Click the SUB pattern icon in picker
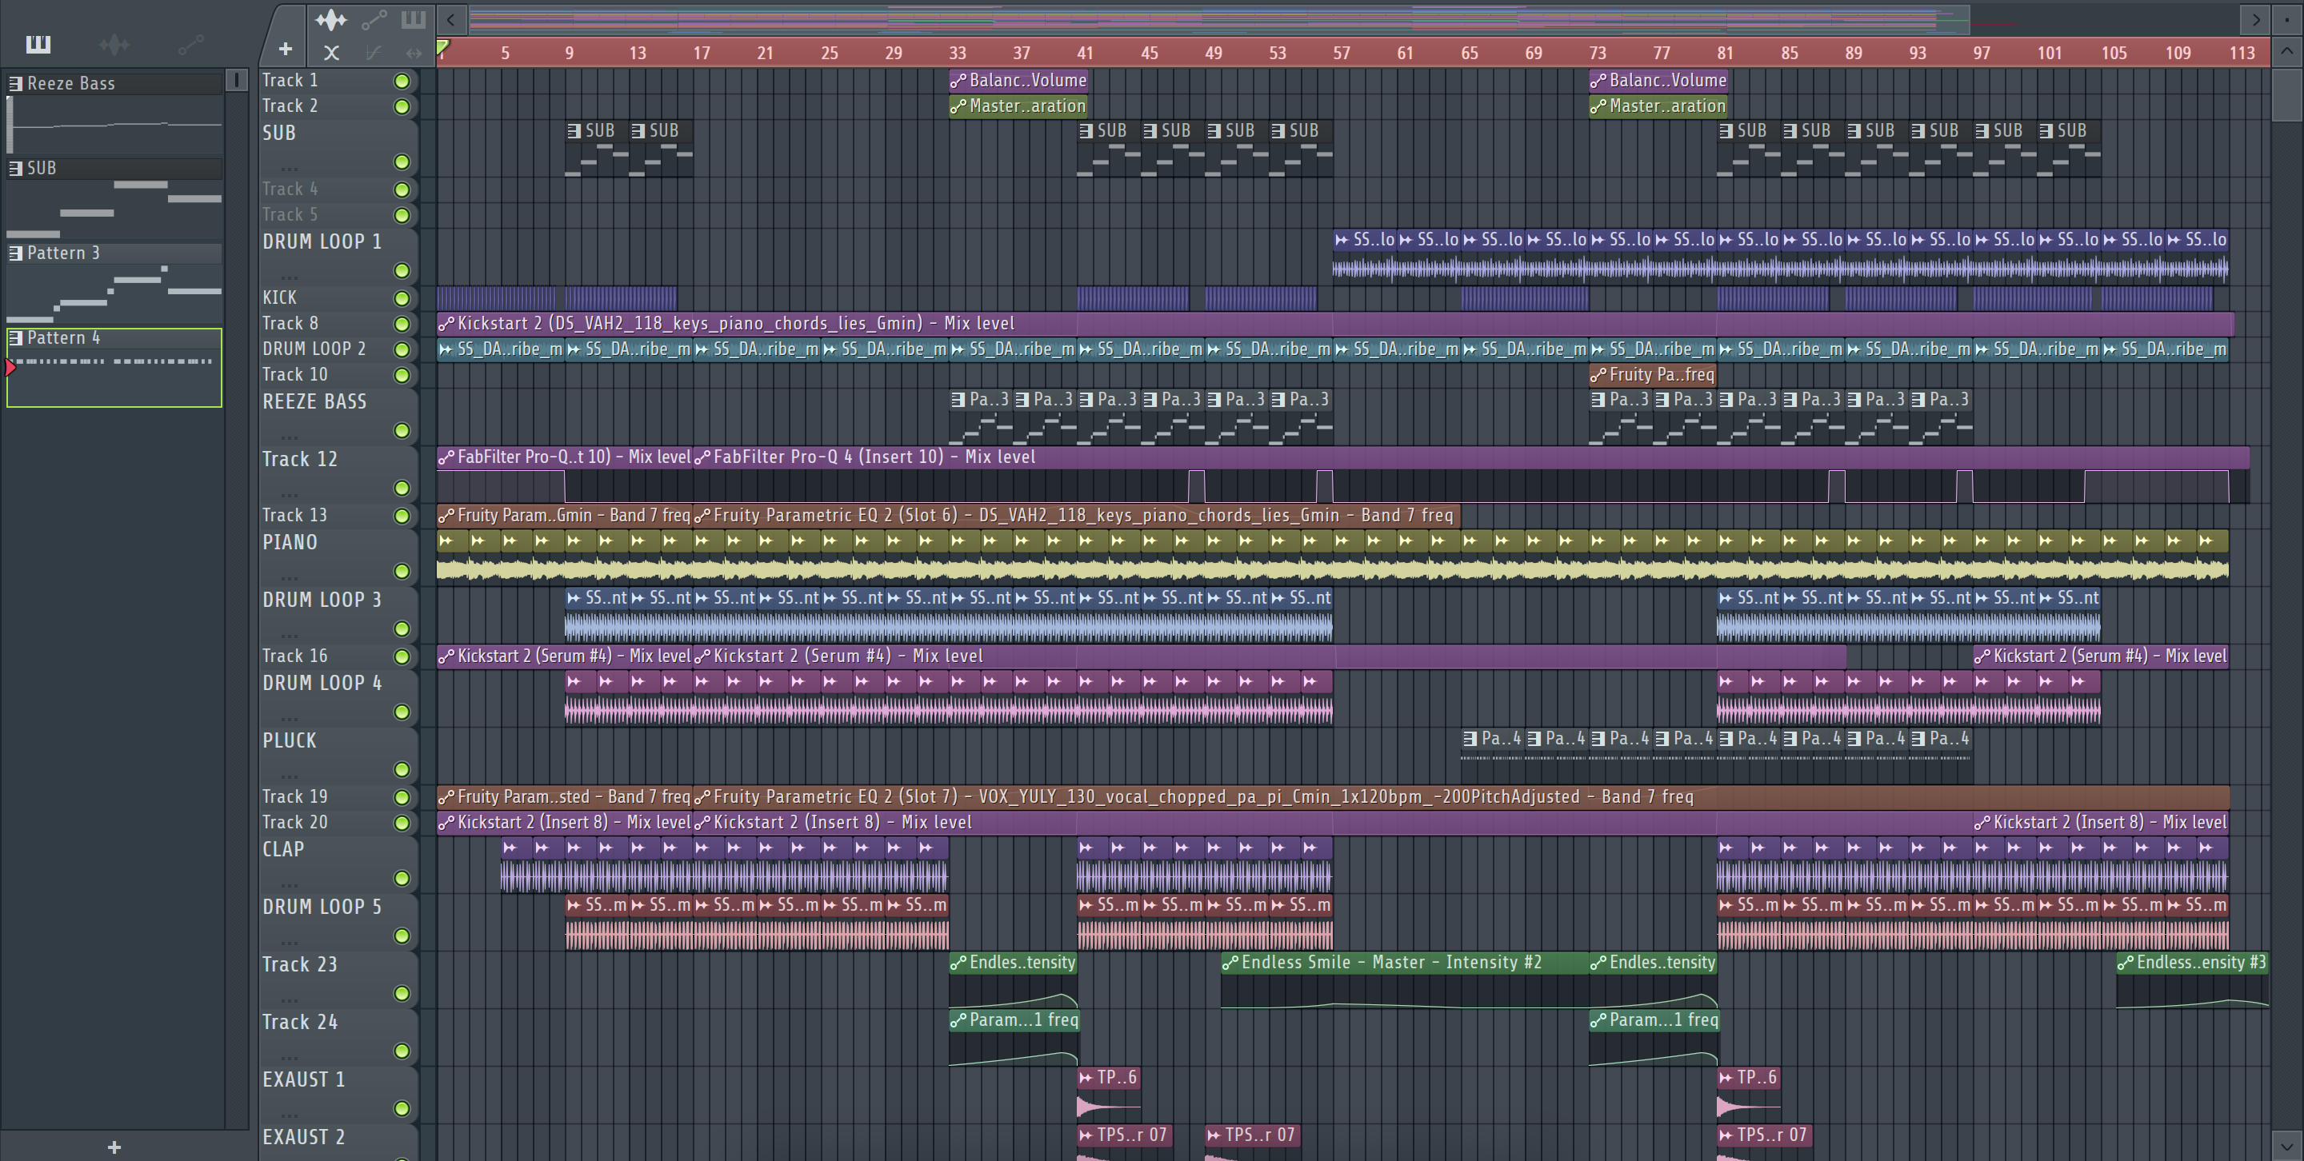Image resolution: width=2304 pixels, height=1161 pixels. (x=15, y=168)
